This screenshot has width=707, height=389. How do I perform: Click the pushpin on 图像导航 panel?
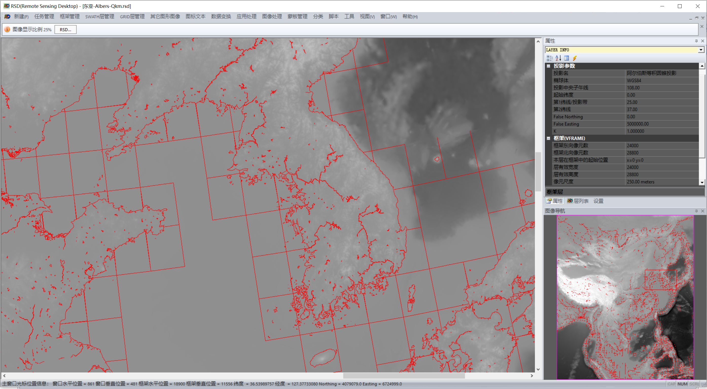click(696, 211)
